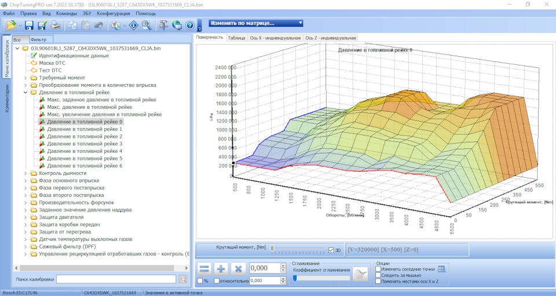Click the Крутящий момент slider handle
This screenshot has height=296, width=556.
click(x=272, y=249)
